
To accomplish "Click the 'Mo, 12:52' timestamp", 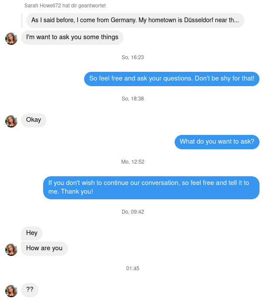I will click(133, 162).
